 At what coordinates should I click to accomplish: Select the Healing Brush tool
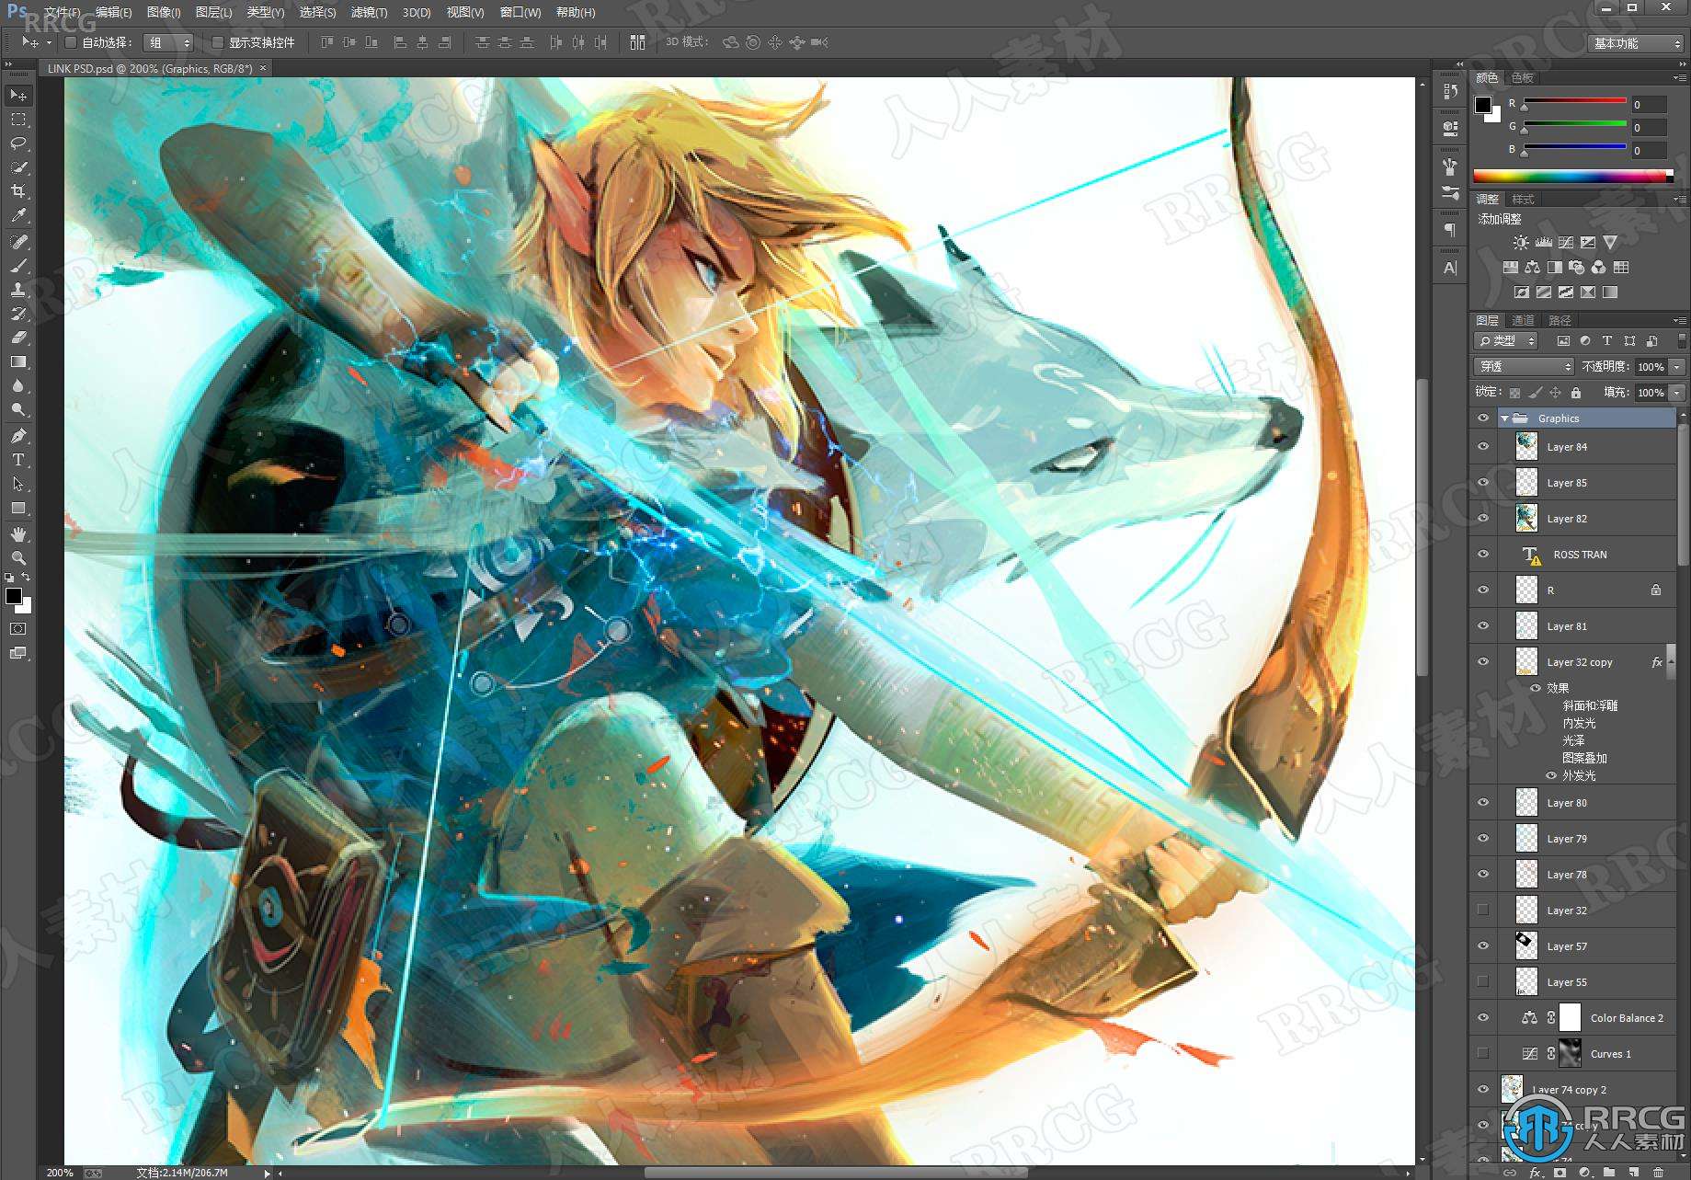pyautogui.click(x=18, y=242)
